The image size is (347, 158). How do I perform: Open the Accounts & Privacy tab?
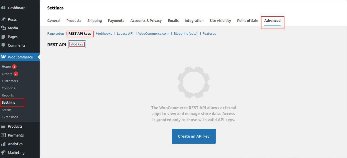point(146,21)
